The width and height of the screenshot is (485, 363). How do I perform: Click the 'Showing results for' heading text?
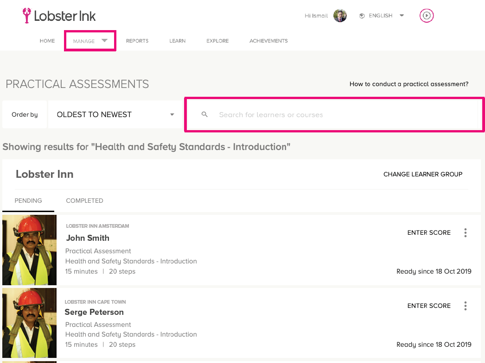[x=147, y=147]
